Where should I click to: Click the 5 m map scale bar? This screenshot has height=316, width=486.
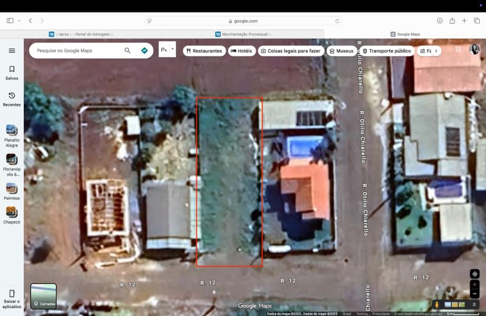pyautogui.click(x=464, y=314)
